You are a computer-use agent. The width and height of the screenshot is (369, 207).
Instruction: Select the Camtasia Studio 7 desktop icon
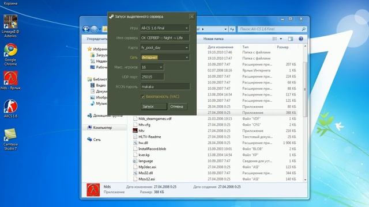[x=10, y=139]
